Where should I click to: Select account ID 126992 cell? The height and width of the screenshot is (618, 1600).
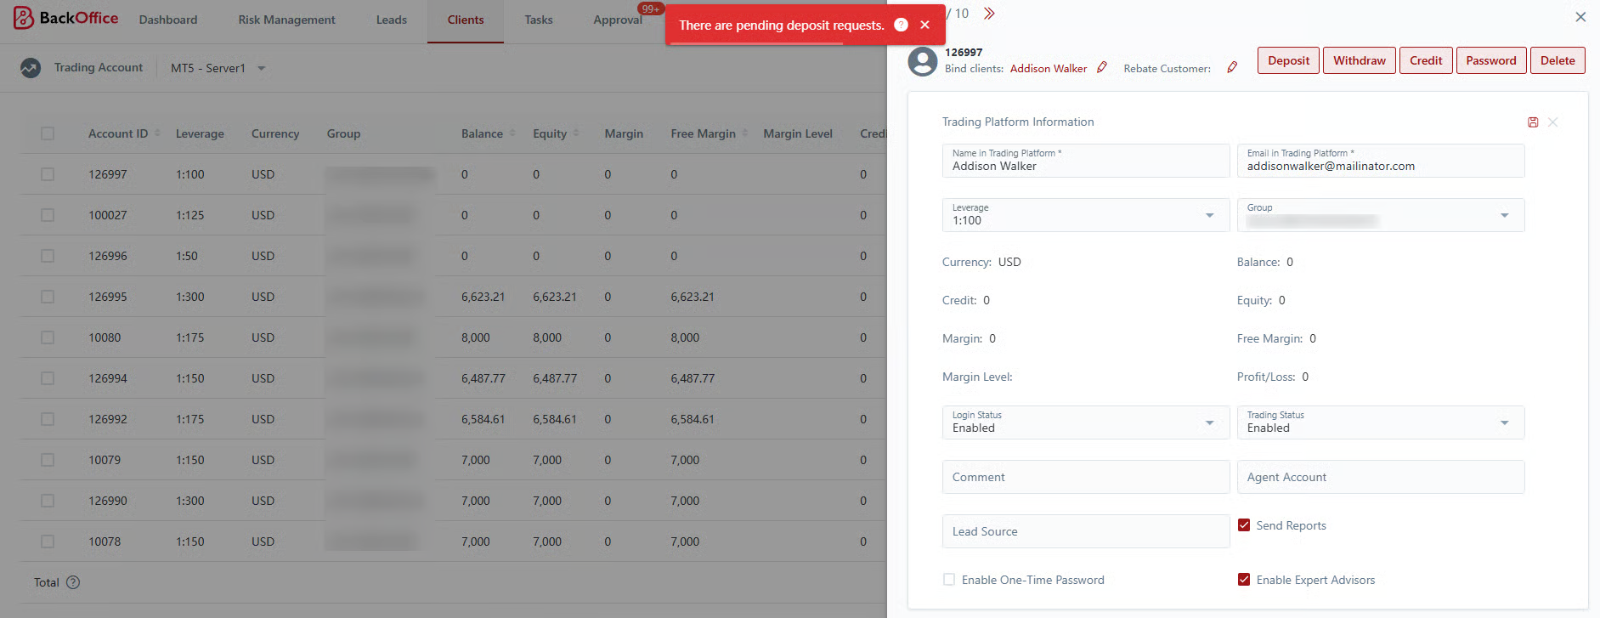108,419
